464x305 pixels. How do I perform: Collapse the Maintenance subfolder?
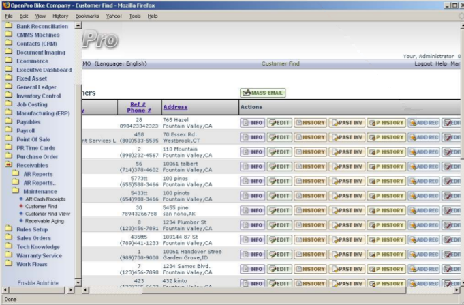[40, 192]
